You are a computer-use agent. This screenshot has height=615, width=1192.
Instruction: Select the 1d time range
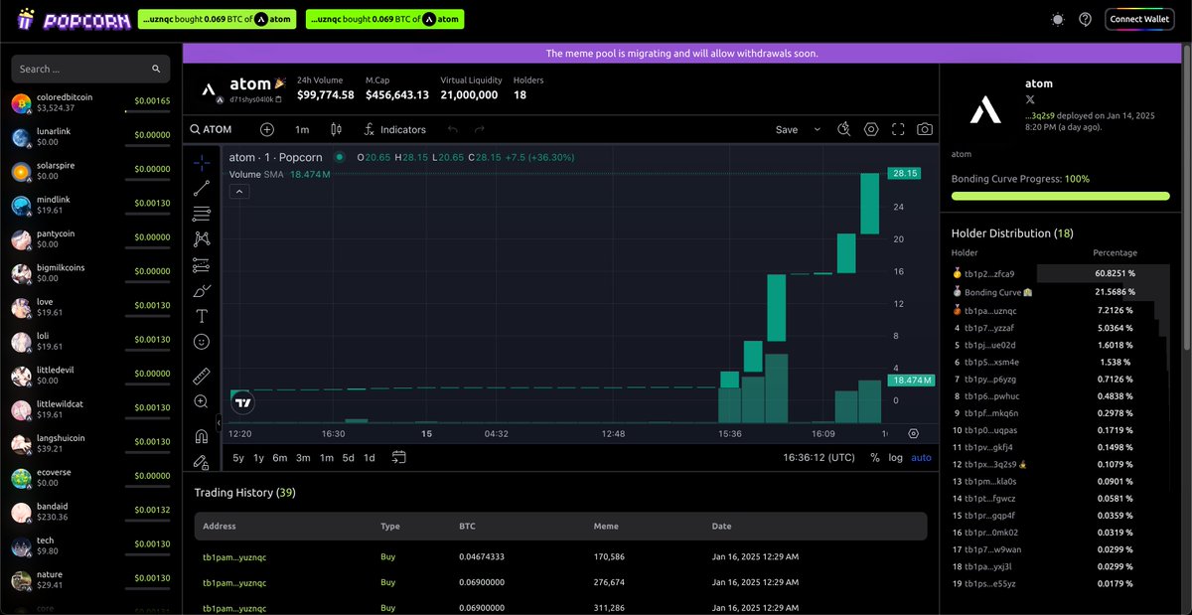click(369, 458)
